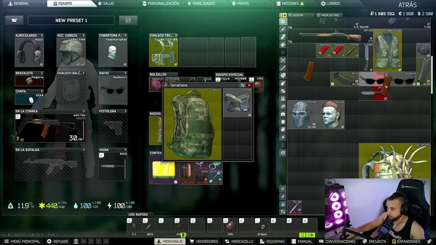
Task: Click the character face icon beside Refugio
Action: tap(76, 241)
